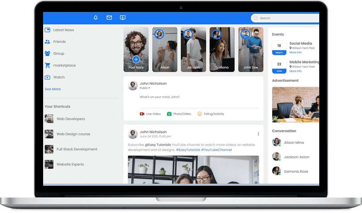Click the Feeling/Activity smiley icon
Viewport: 362px width, 213px height.
tap(199, 114)
